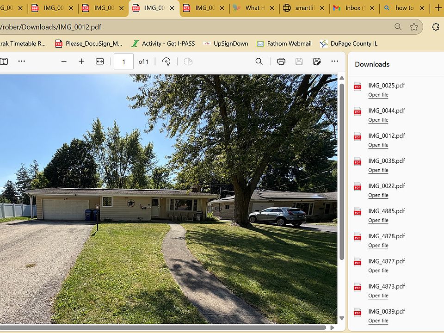This screenshot has height=333, width=444.
Task: Open file link under IMG_0025.pdf
Action: (x=378, y=95)
